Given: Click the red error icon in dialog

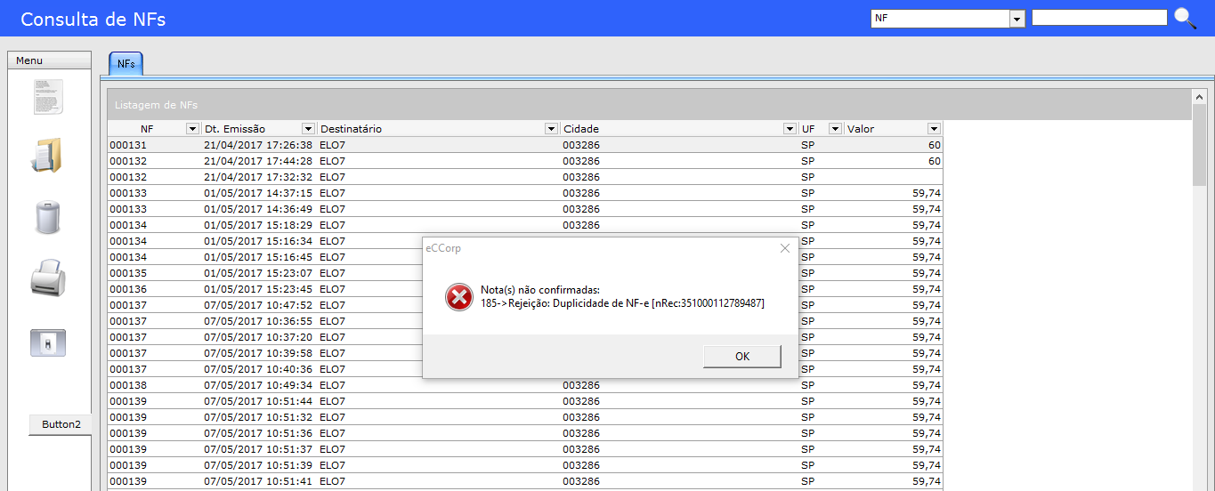Looking at the screenshot, I should click(x=459, y=297).
